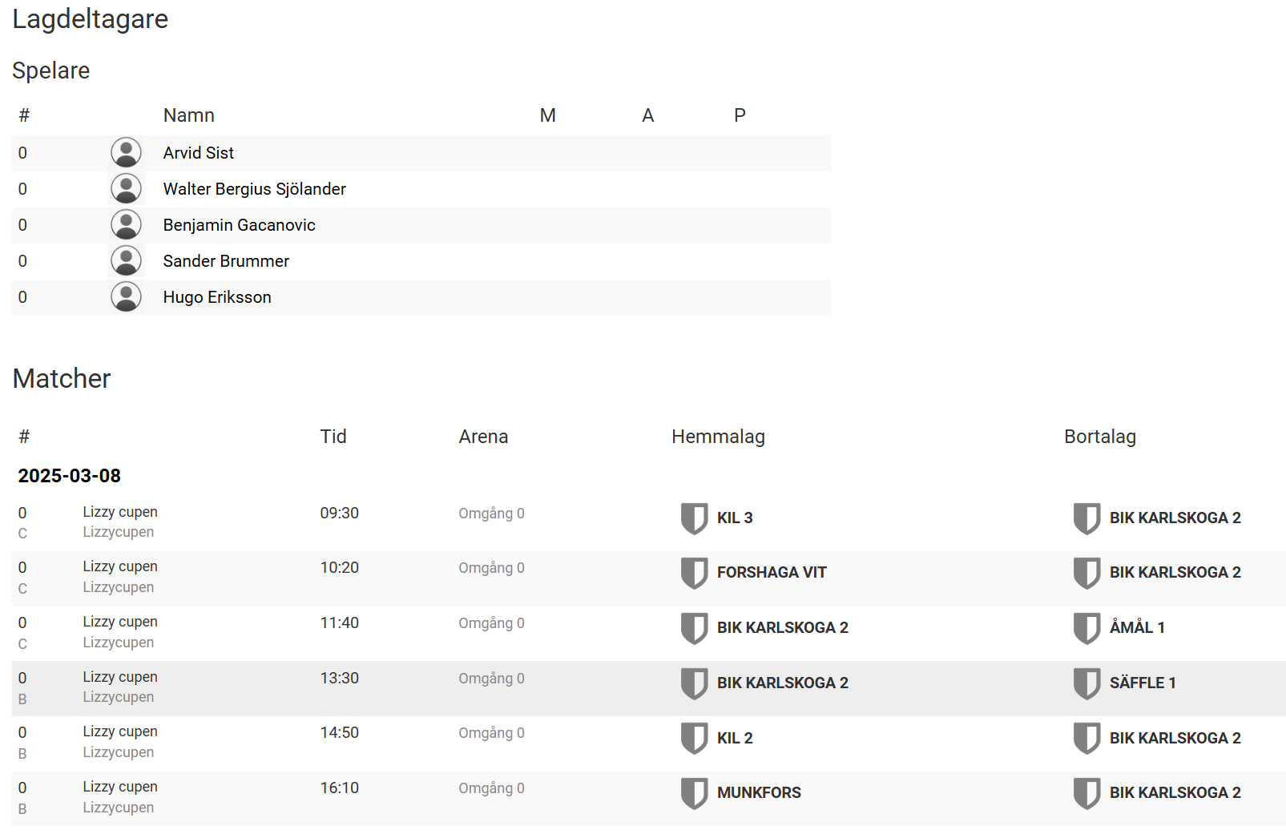Click the Arena column header
Image resolution: width=1286 pixels, height=834 pixels.
tap(483, 437)
